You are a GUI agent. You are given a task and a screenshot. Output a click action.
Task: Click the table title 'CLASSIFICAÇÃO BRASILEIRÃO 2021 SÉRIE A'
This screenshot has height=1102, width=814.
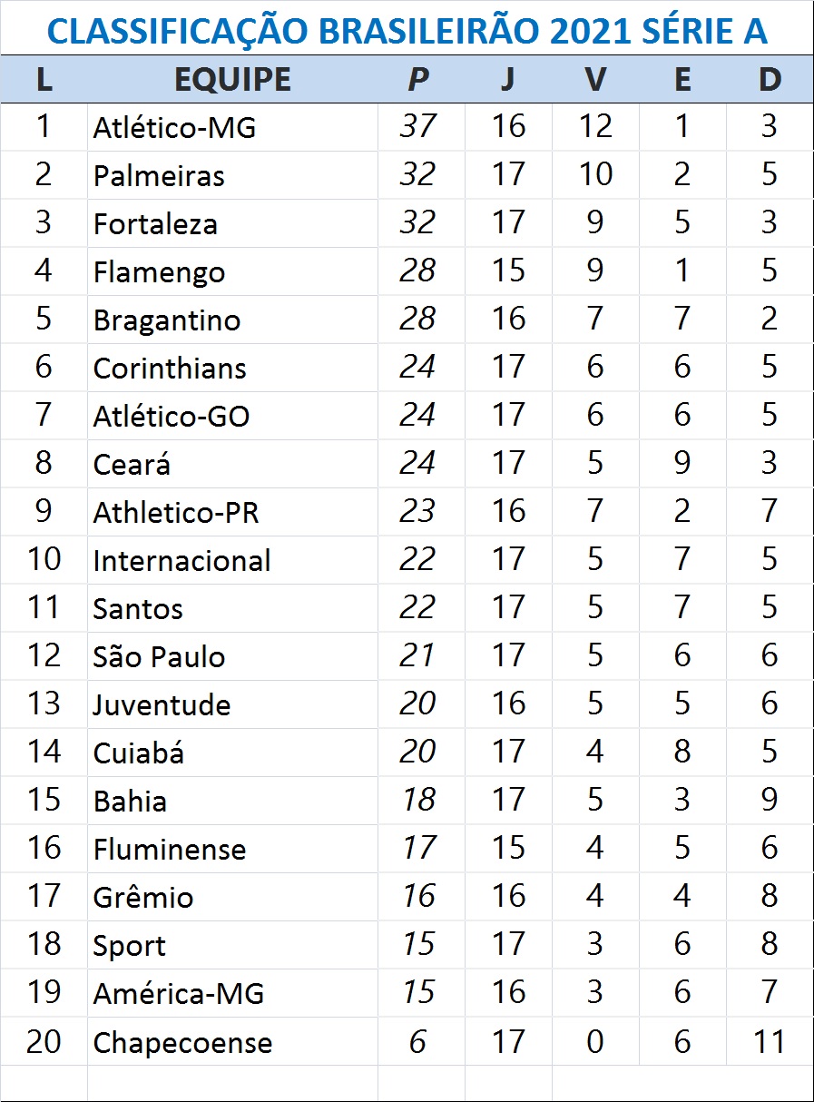pos(407,31)
